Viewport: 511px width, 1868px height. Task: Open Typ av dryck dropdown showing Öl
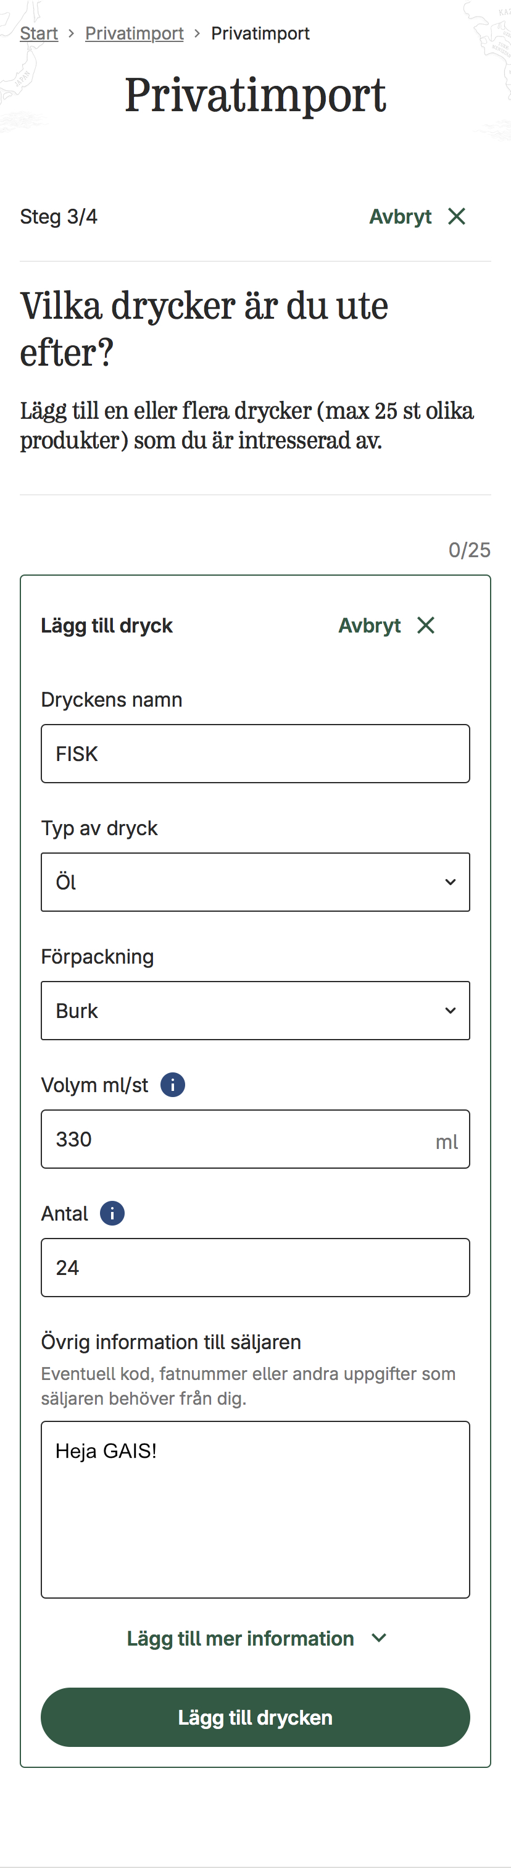click(x=255, y=881)
